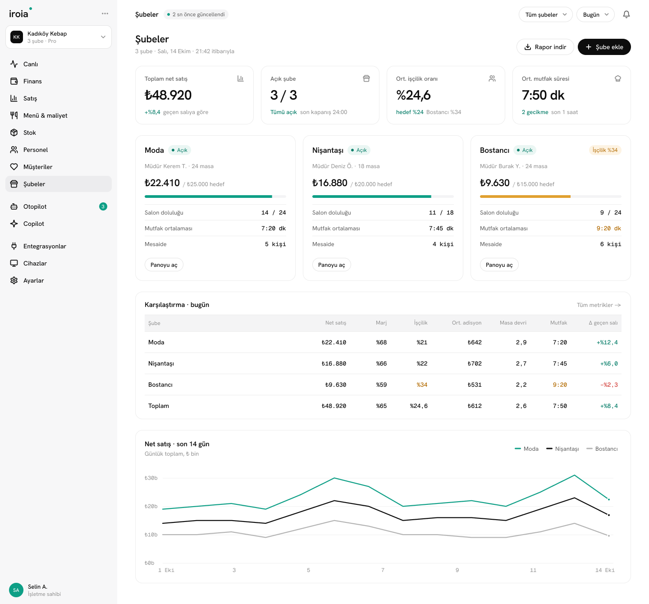Click people icon on Ort. işçilik oranı card
Screen dimensions: 649x604
pos(492,78)
